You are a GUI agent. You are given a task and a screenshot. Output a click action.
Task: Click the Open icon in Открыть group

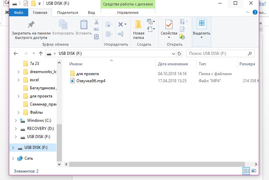[x=182, y=22]
